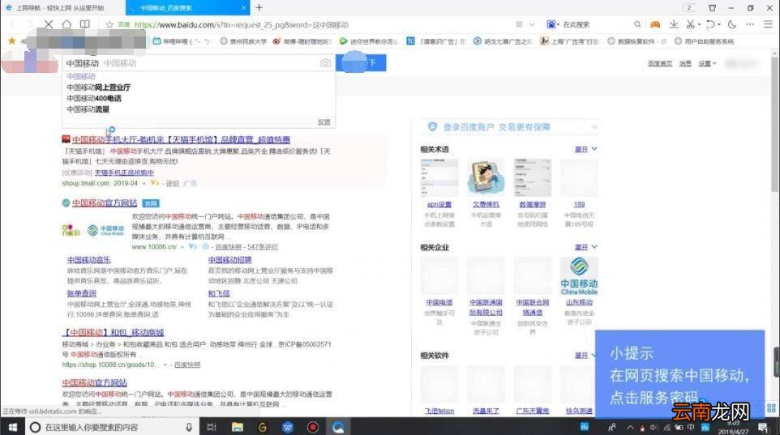The width and height of the screenshot is (780, 435).
Task: Open the 欠费停机 cartoon thumbnail
Action: (x=486, y=177)
